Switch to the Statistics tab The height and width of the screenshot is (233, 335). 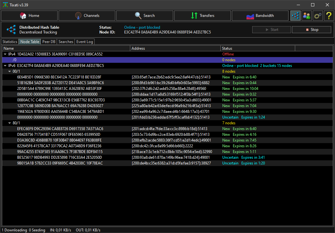[10, 42]
